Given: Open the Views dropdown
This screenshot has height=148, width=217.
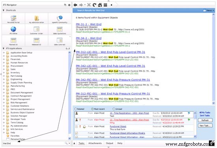Looking at the screenshot, I should click(x=209, y=10).
